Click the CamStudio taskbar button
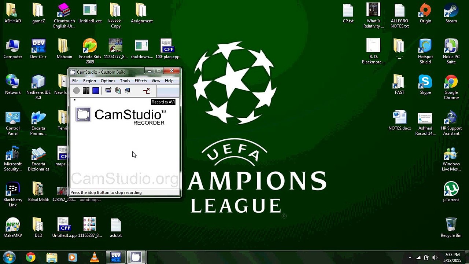469x264 pixels. (x=136, y=257)
